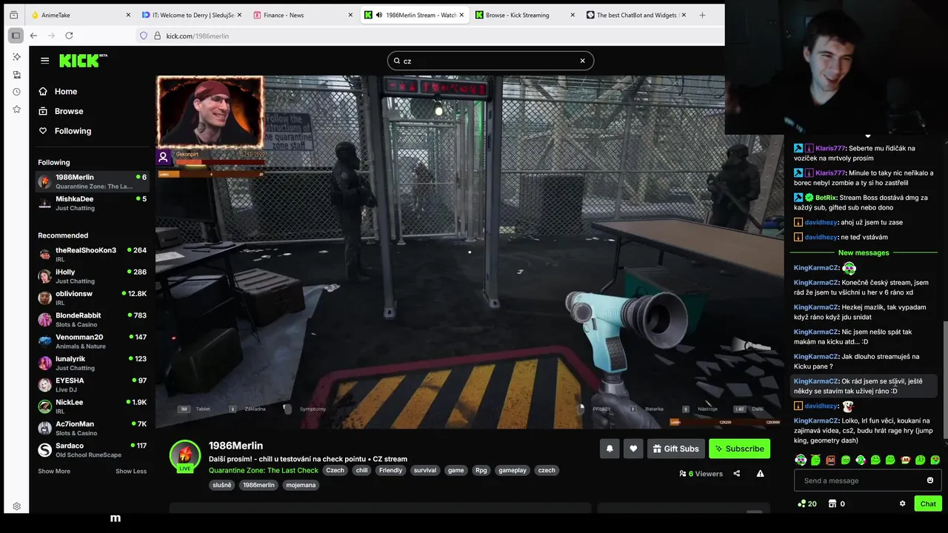Open recommended channel EYESHA

(x=93, y=384)
